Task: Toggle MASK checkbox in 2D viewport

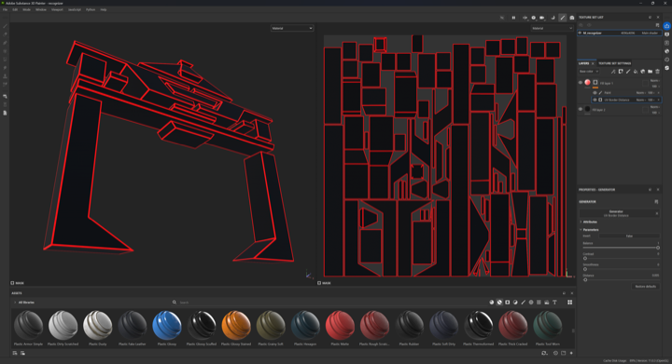Action: point(319,283)
